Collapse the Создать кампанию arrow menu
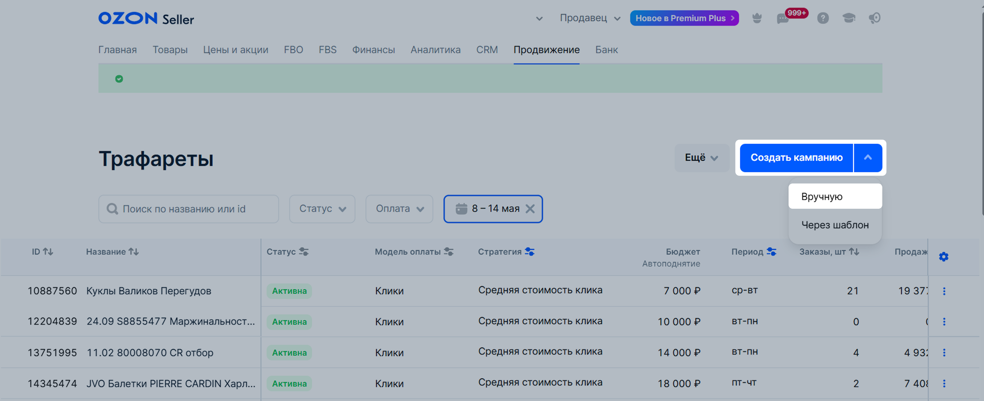Image resolution: width=984 pixels, height=401 pixels. [x=868, y=158]
